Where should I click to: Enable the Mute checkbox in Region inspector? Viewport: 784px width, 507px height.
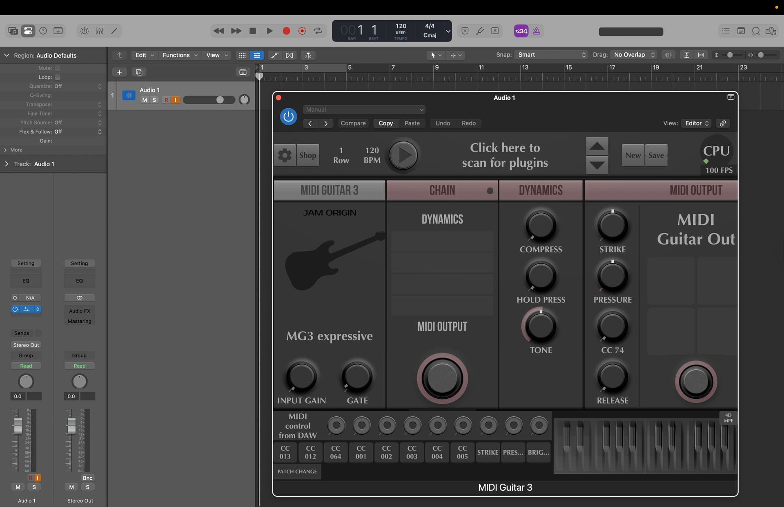pos(58,68)
